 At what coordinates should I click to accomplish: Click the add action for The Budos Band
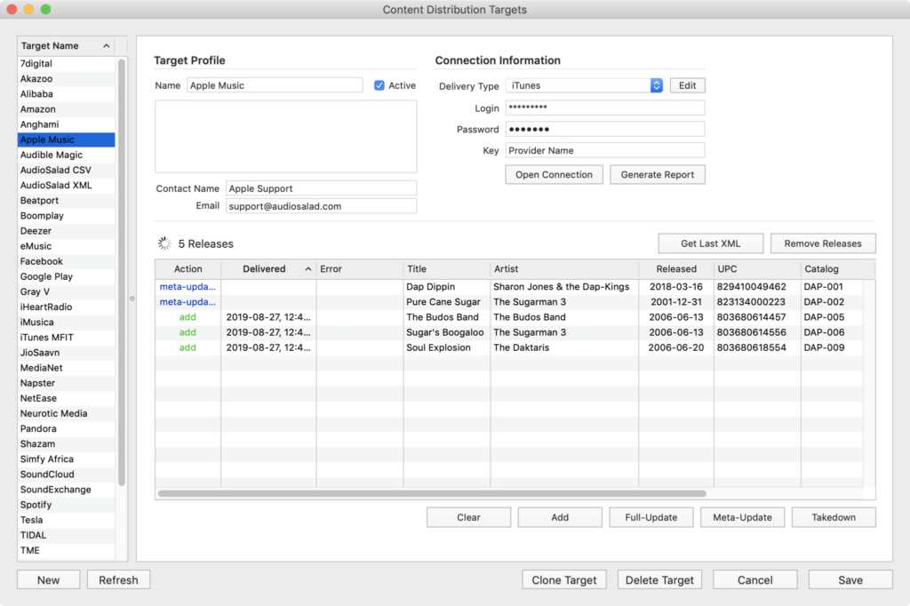[x=188, y=317]
